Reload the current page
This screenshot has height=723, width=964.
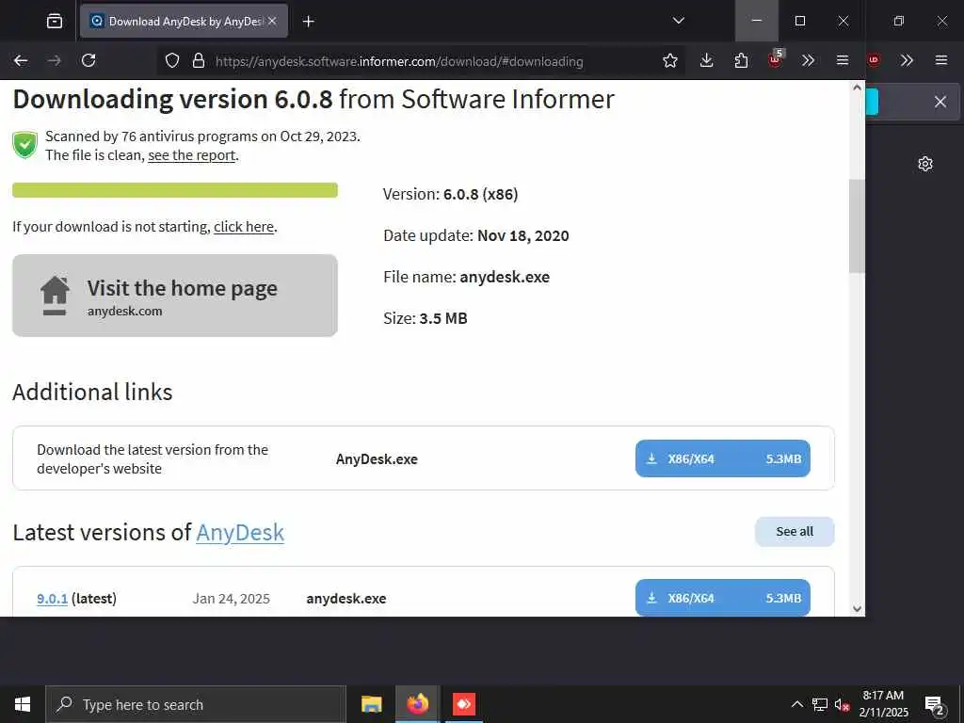pos(88,60)
